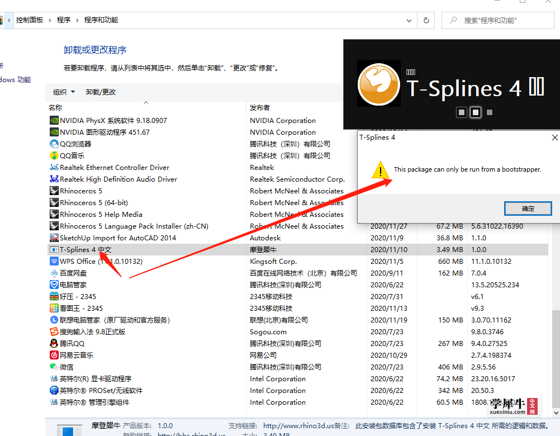Click the T-Splines 4 splash logo
This screenshot has height=436, width=560.
click(x=378, y=84)
